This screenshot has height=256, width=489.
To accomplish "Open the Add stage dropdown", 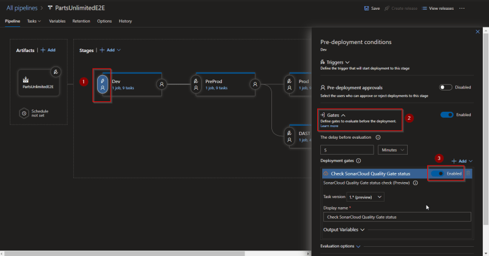I will click(110, 50).
